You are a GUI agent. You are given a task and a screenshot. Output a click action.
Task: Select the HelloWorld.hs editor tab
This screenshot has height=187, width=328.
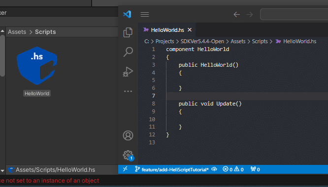tap(167, 30)
